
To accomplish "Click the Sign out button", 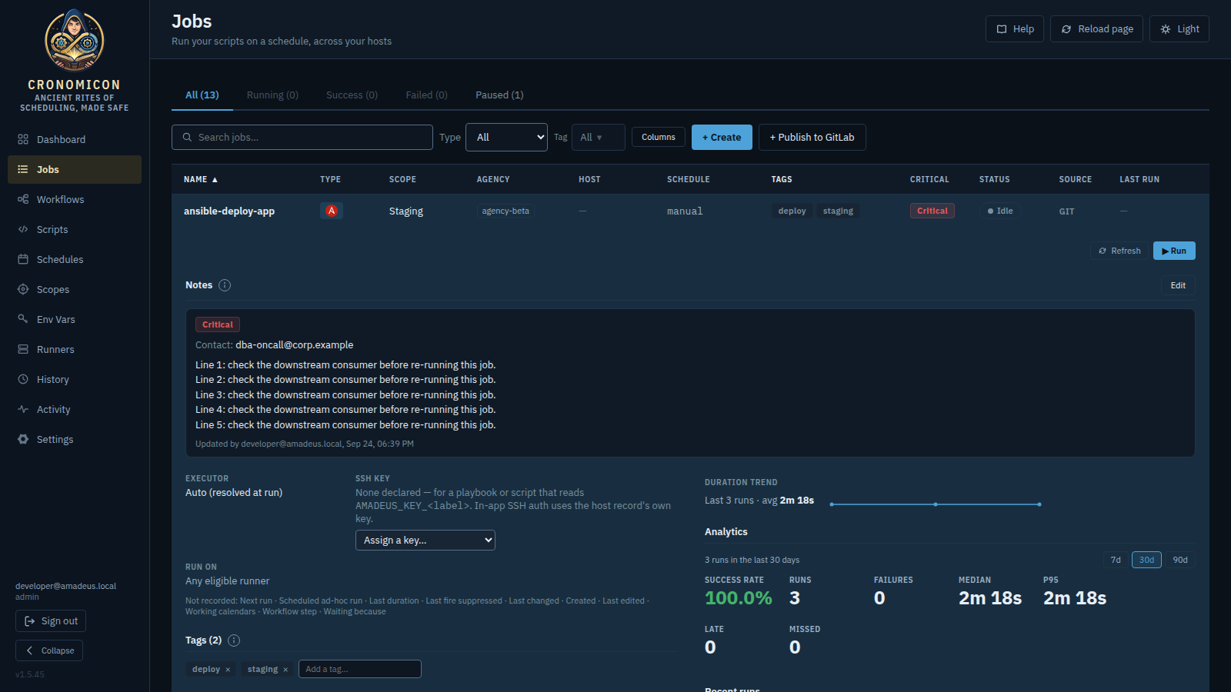I will pyautogui.click(x=51, y=621).
